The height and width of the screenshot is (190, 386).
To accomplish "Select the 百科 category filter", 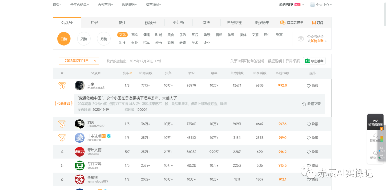I will pos(134,35).
